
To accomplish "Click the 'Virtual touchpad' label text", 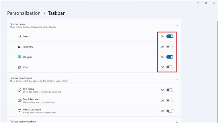I will pos(32,110).
